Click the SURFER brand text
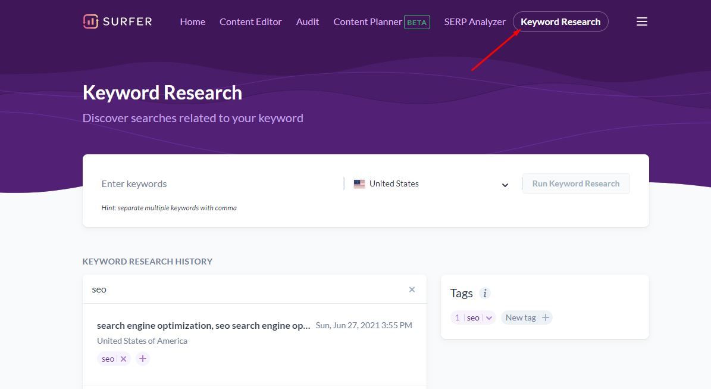Viewport: 711px width, 389px height. 127,22
